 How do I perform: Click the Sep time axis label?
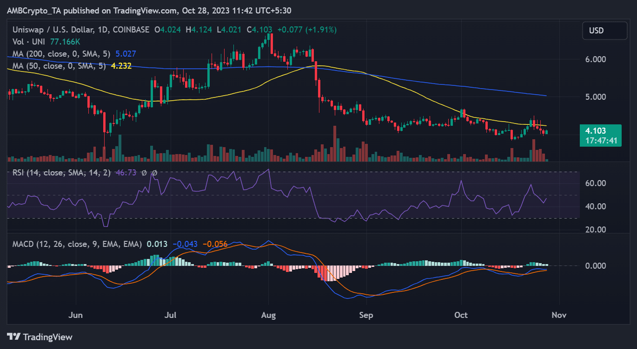click(366, 315)
